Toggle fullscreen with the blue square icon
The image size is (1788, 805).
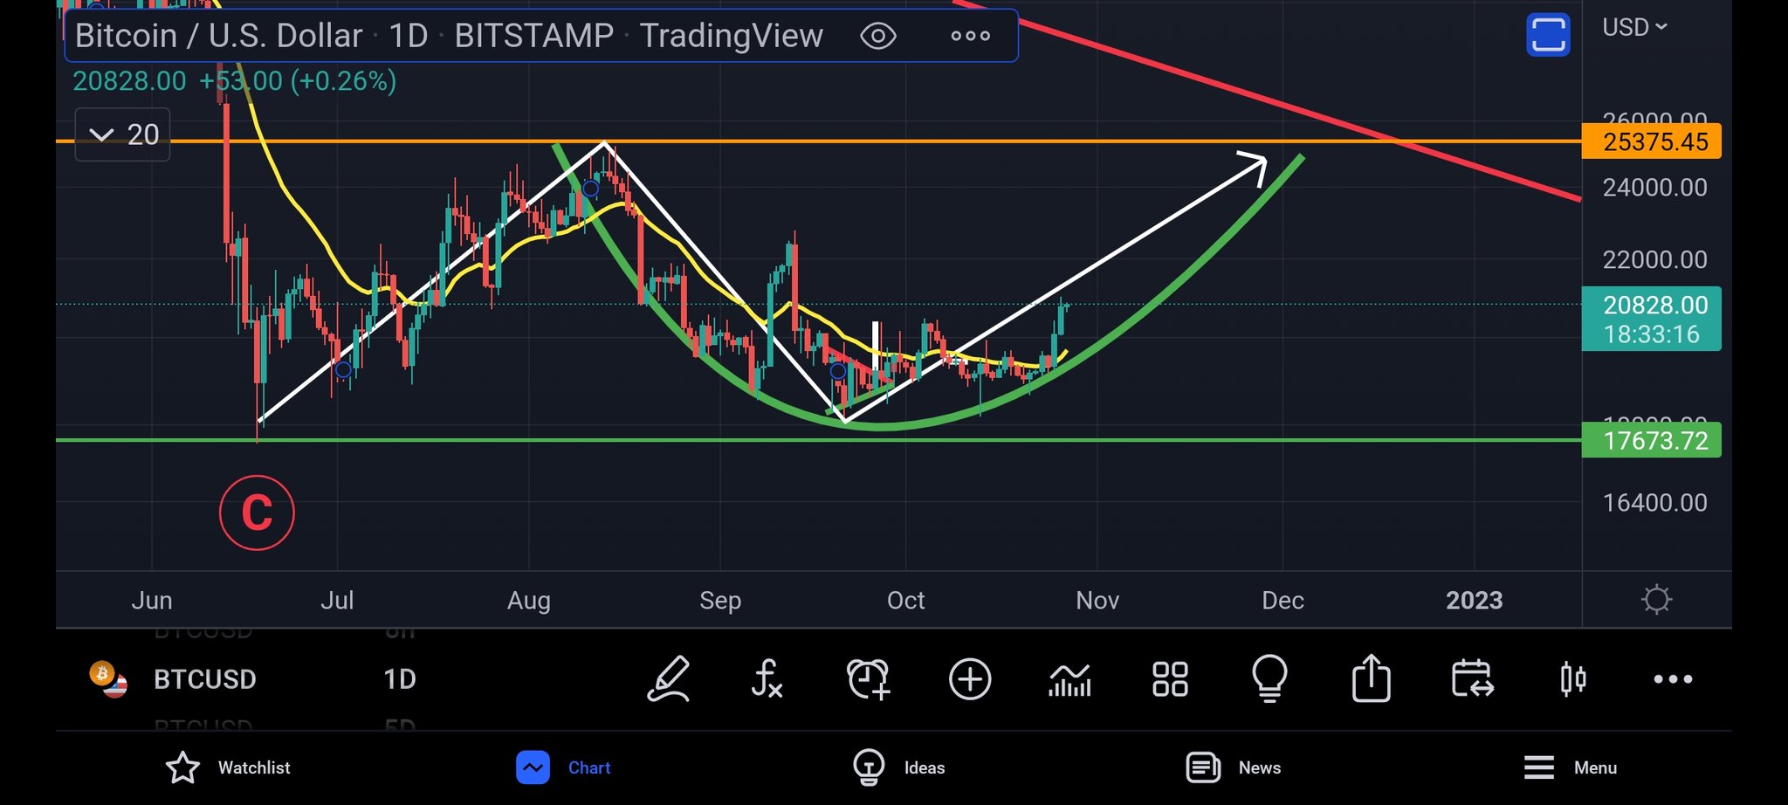click(1548, 36)
